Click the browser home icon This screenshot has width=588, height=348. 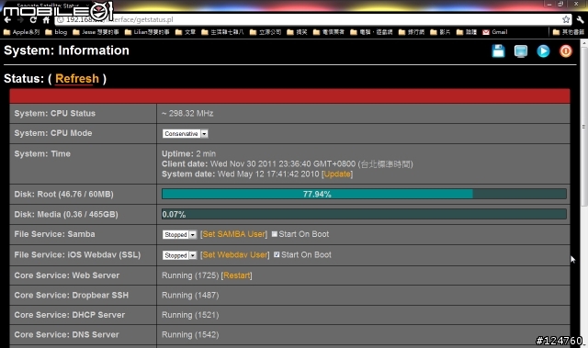(46, 20)
